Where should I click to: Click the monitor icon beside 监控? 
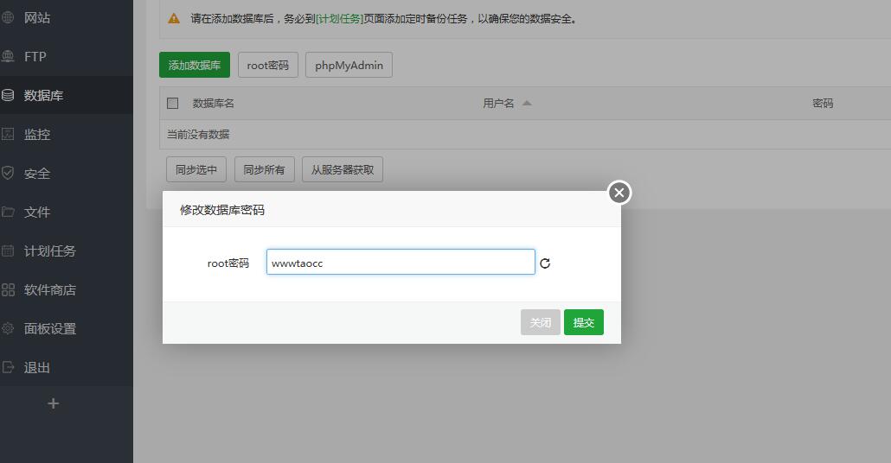click(x=8, y=134)
